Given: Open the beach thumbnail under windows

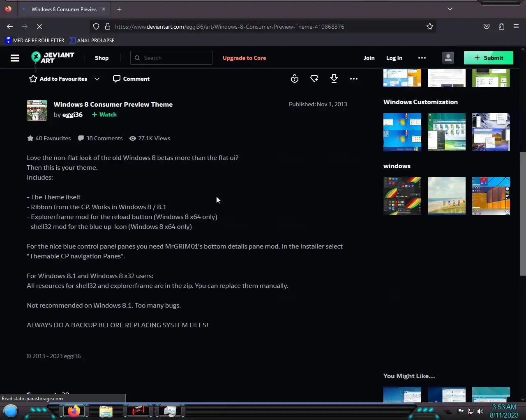Looking at the screenshot, I should tap(447, 196).
